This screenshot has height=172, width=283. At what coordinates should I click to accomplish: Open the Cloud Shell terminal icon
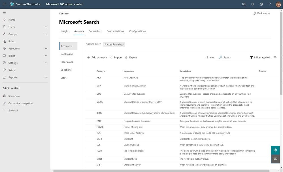click(x=244, y=4)
